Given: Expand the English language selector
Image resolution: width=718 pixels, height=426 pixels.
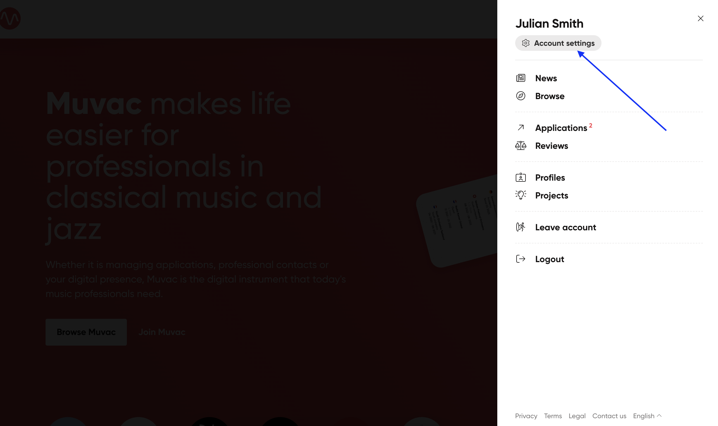Looking at the screenshot, I should coord(647,416).
